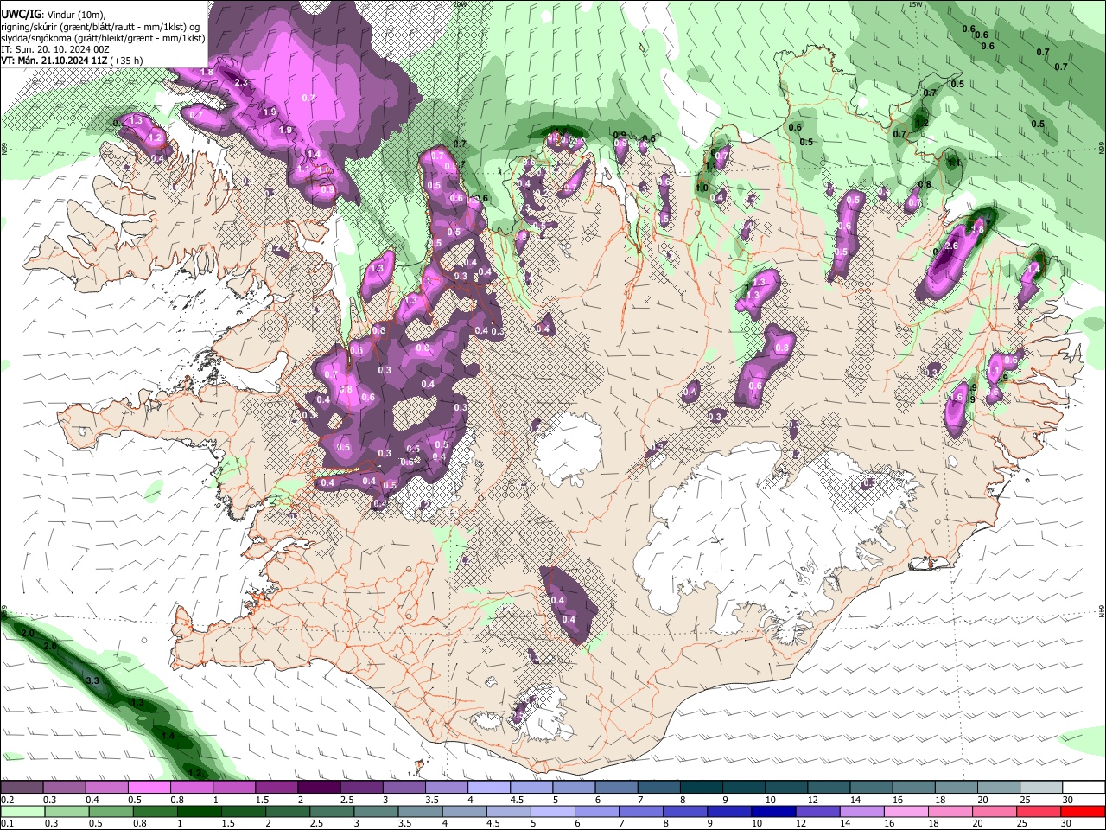The image size is (1106, 830).
Task: Click the bright pink swatch labeled 0.5 in snow scale
Action: (x=149, y=788)
